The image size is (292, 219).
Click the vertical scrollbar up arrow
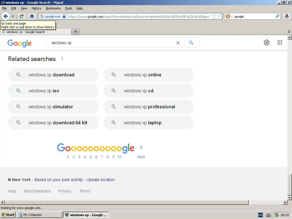(x=290, y=37)
